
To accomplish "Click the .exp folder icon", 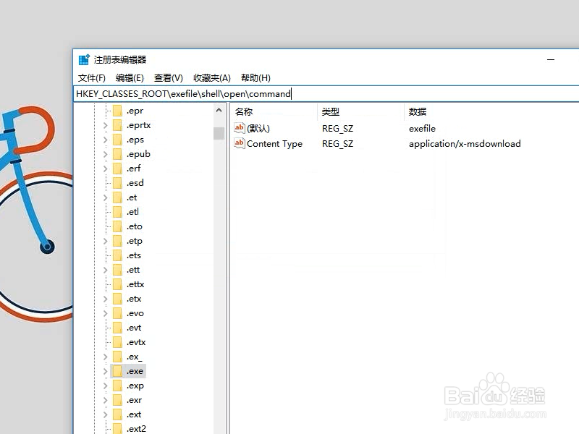I will pyautogui.click(x=117, y=386).
